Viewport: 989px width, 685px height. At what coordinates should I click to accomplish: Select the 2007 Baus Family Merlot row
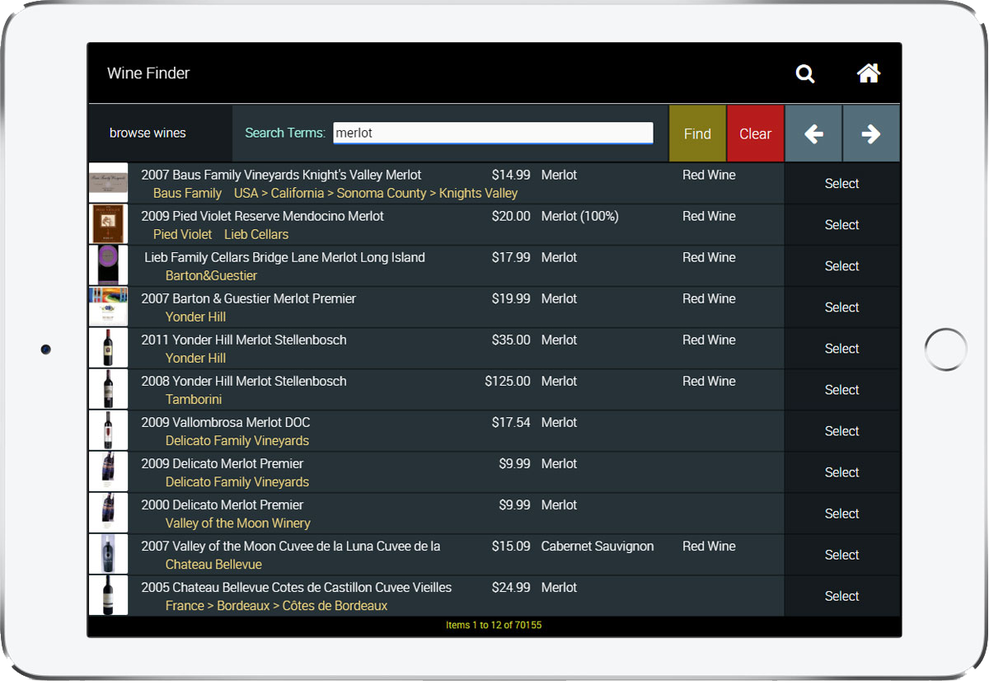click(x=841, y=184)
